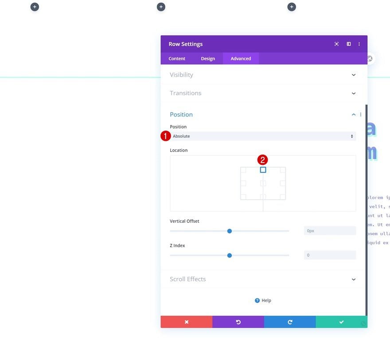Open Position section three-dot options
Viewport: 390px width, 338px height.
click(x=361, y=115)
